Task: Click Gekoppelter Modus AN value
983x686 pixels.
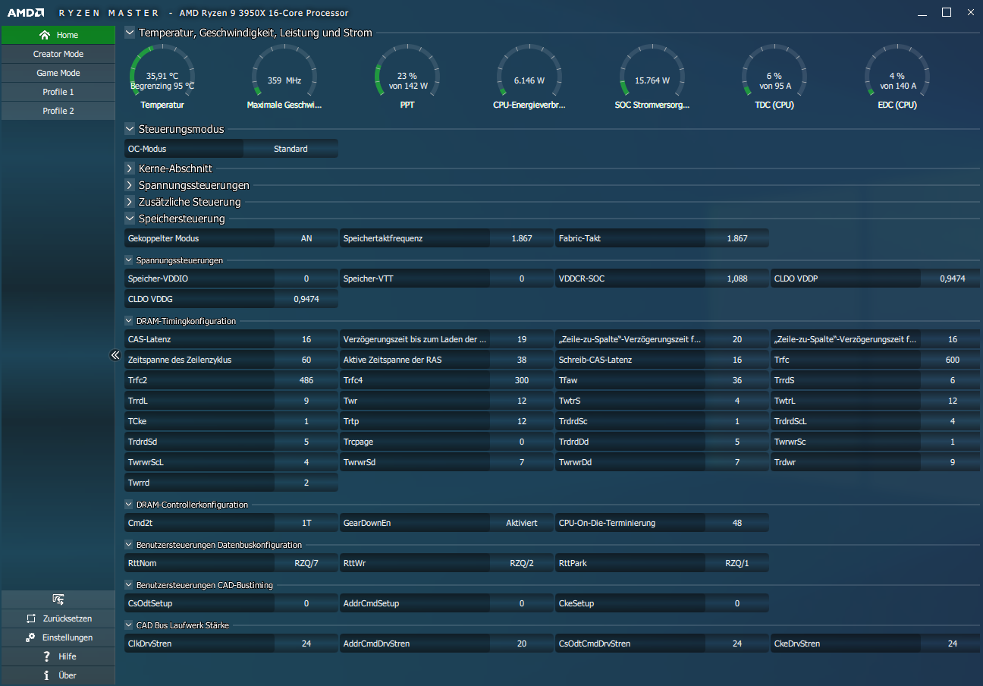Action: tap(306, 238)
